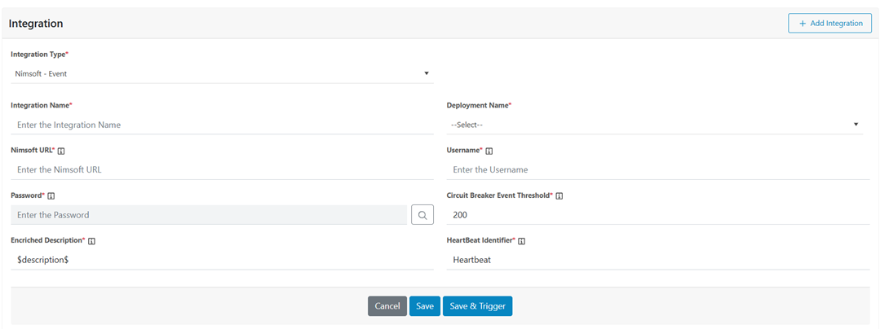Click into the Nimsoft URL field
Viewport: 889px width, 329px height.
click(x=221, y=169)
